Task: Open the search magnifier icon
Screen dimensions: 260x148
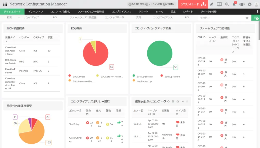Action: (227, 4)
